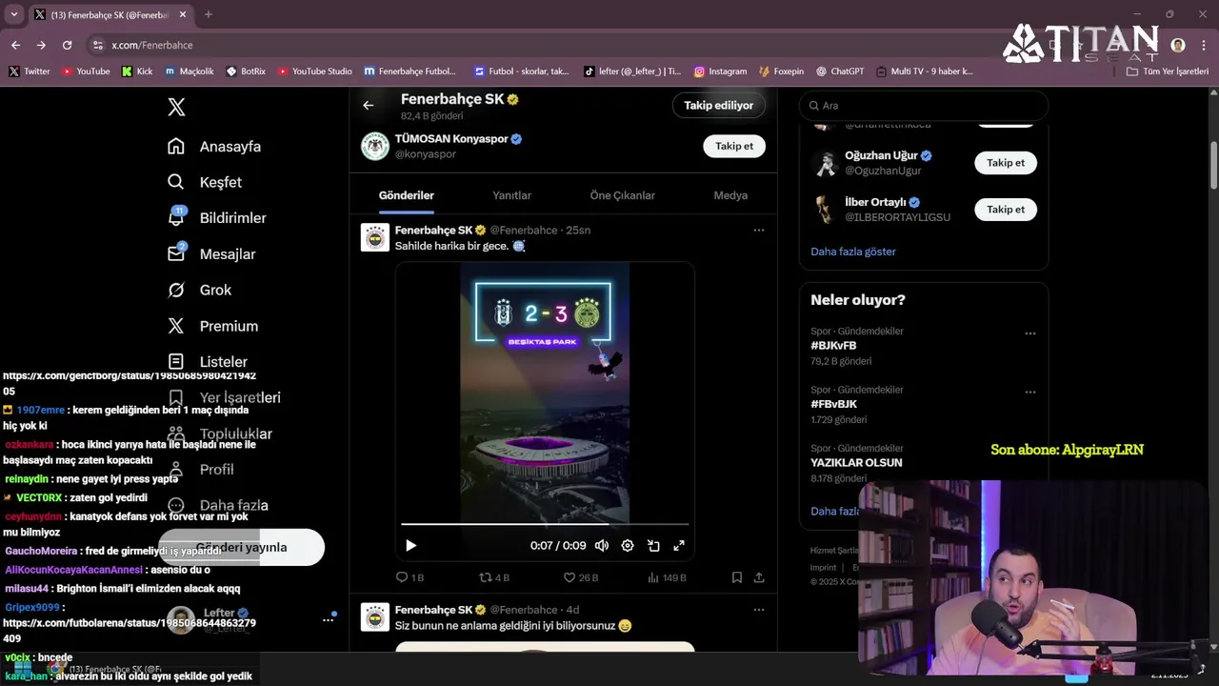Open new browser tab
This screenshot has width=1219, height=686.
pyautogui.click(x=209, y=14)
